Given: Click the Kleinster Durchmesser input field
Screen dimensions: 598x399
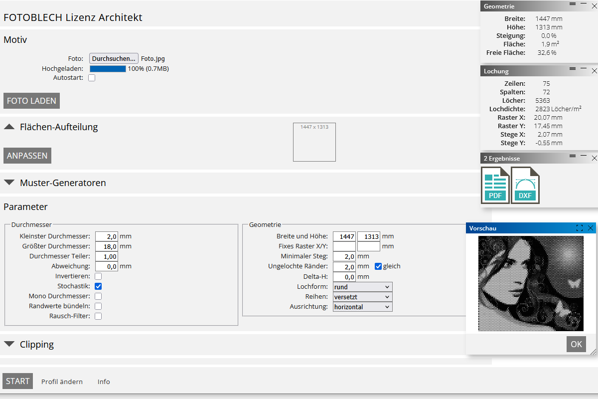Looking at the screenshot, I should 106,236.
